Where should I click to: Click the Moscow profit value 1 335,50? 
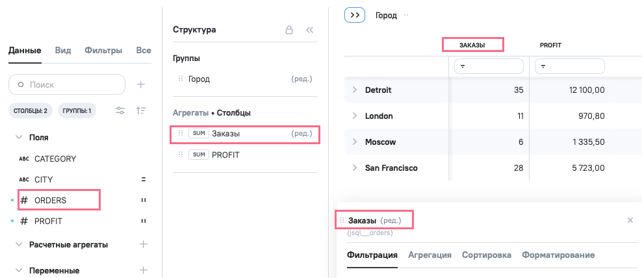589,142
